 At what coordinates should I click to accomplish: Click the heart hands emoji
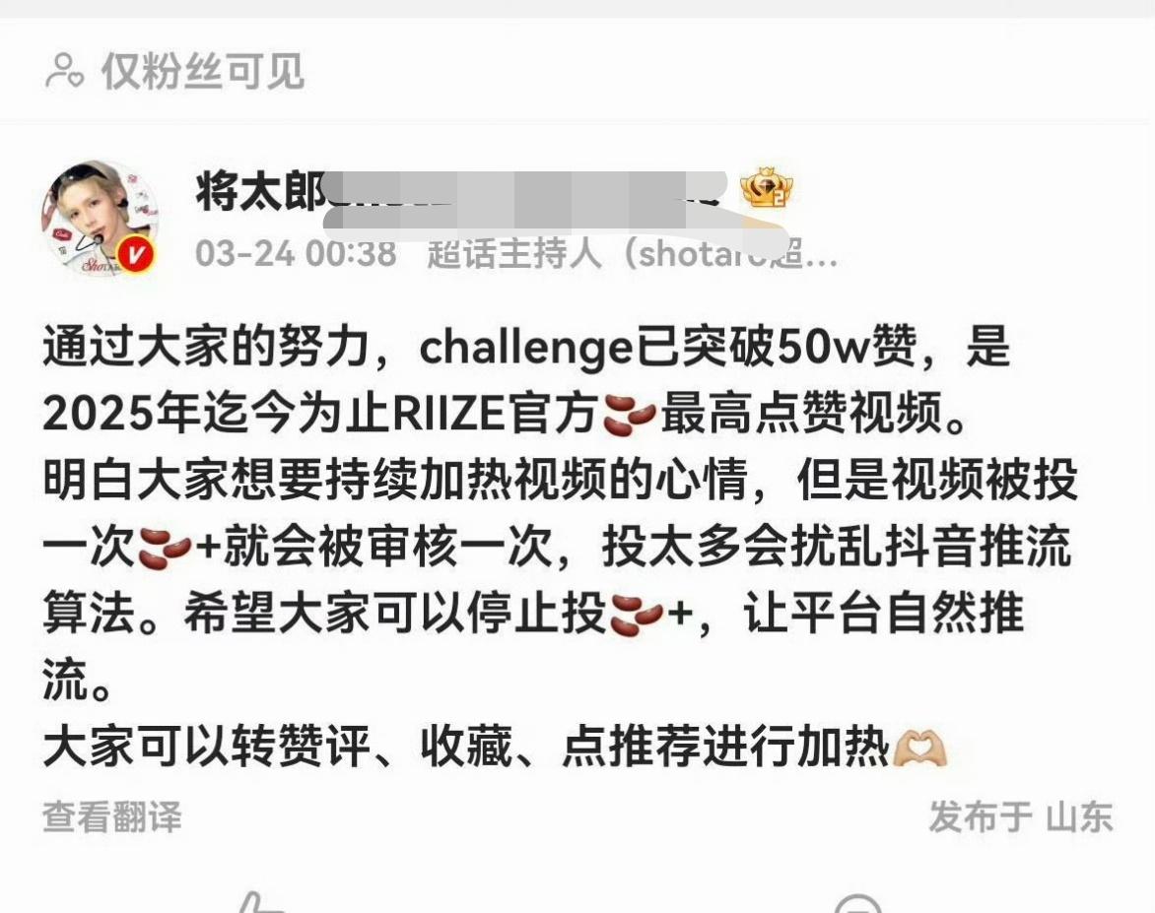(x=918, y=749)
